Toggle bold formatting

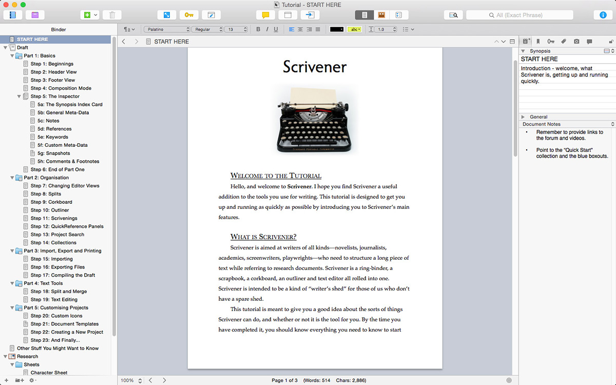(258, 29)
